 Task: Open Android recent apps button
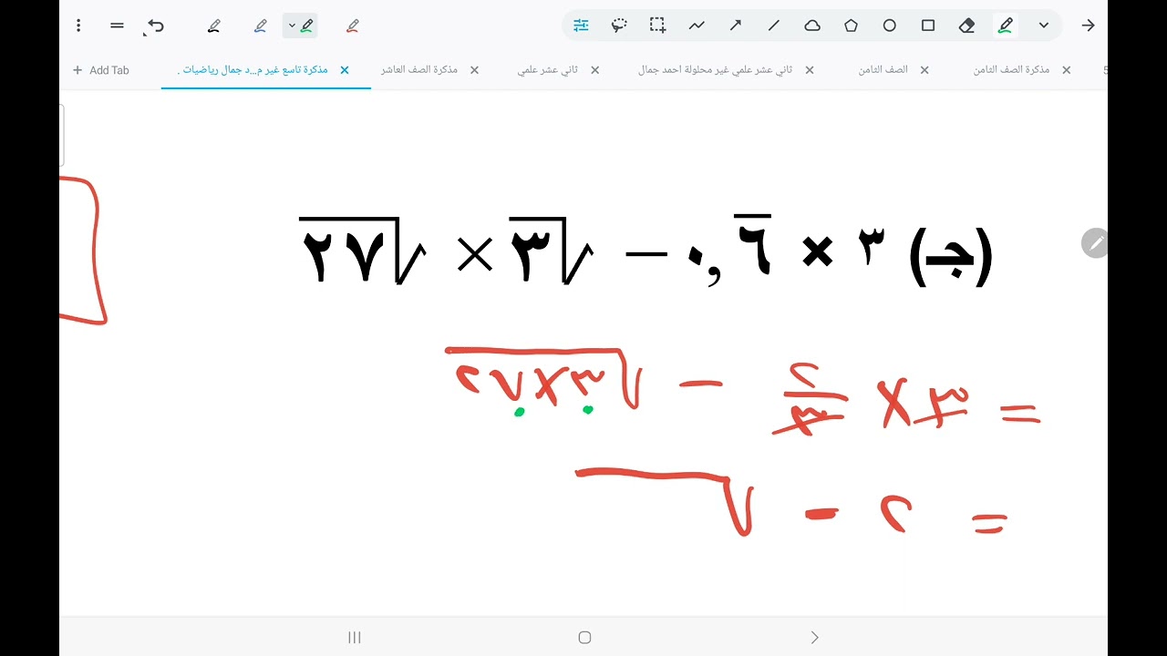[x=355, y=638]
